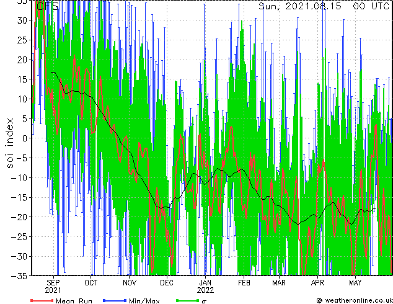Click the '-25' y-axis tick label
This screenshot has height=304, width=393.
(19, 237)
